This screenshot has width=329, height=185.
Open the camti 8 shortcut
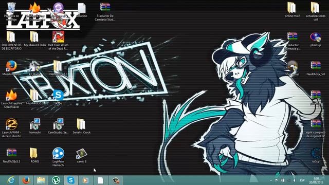coord(81,154)
